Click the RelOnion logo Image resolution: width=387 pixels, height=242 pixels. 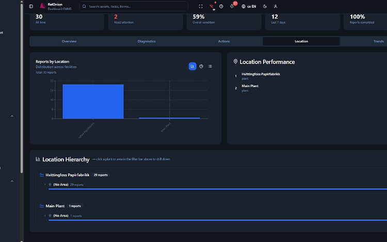click(x=42, y=6)
